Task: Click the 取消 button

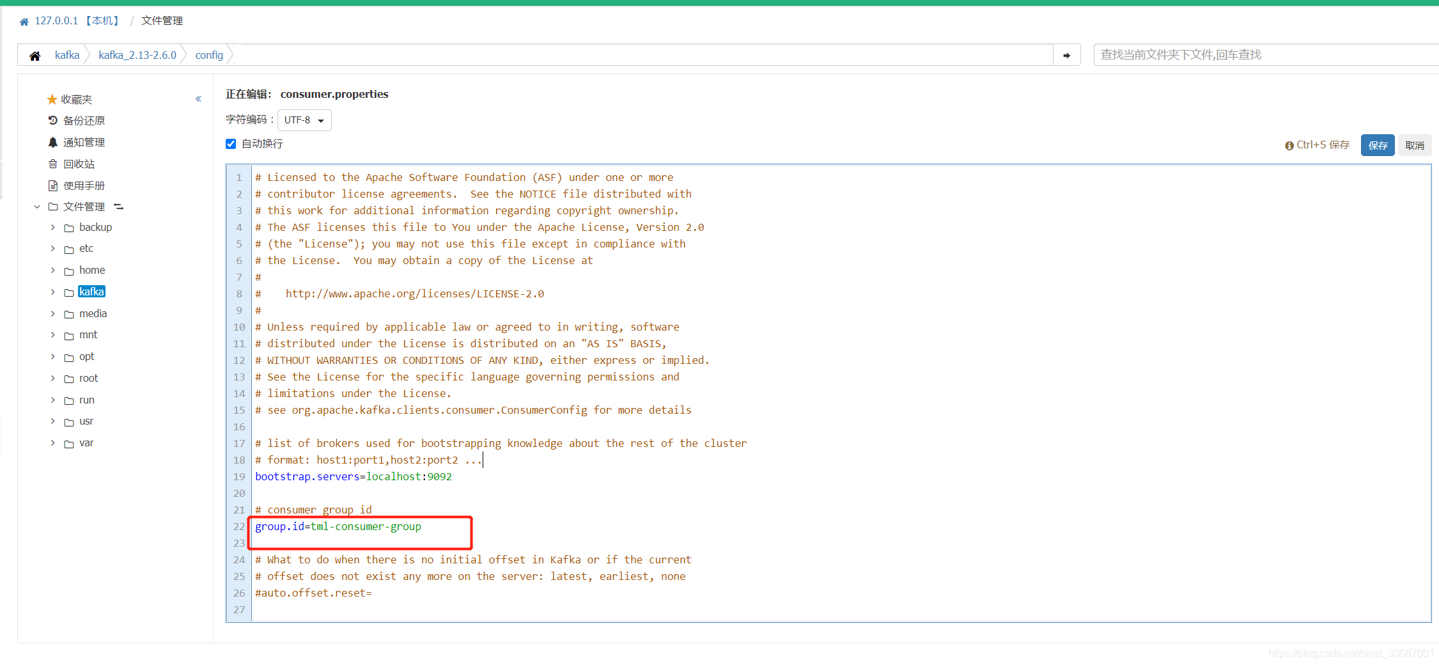Action: click(1415, 145)
